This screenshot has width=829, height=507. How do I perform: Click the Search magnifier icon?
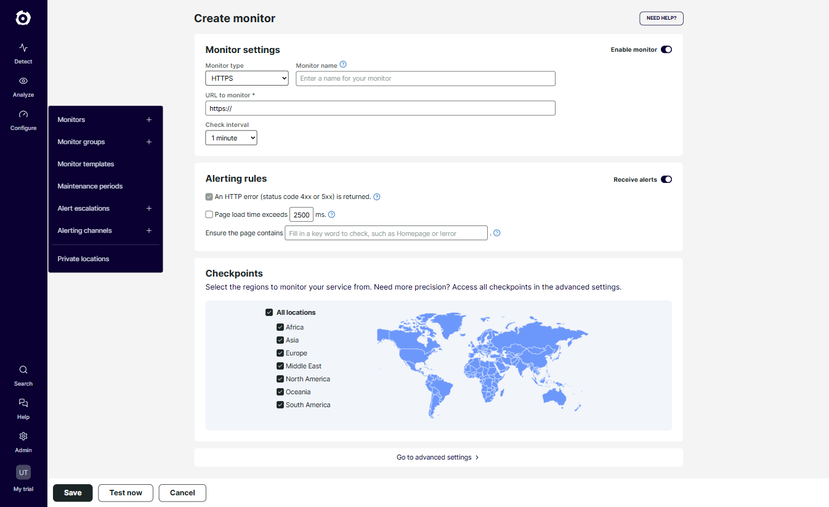pos(23,370)
